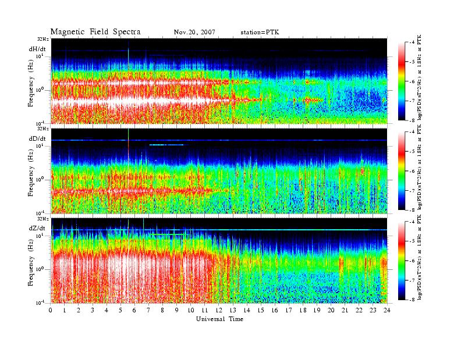Click the '18' tick on Universal Time axis
This screenshot has width=461, height=356.
[x=303, y=310]
